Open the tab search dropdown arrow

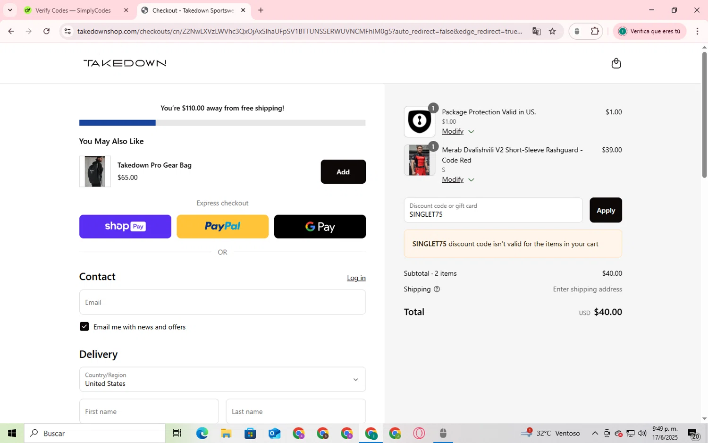coord(10,10)
